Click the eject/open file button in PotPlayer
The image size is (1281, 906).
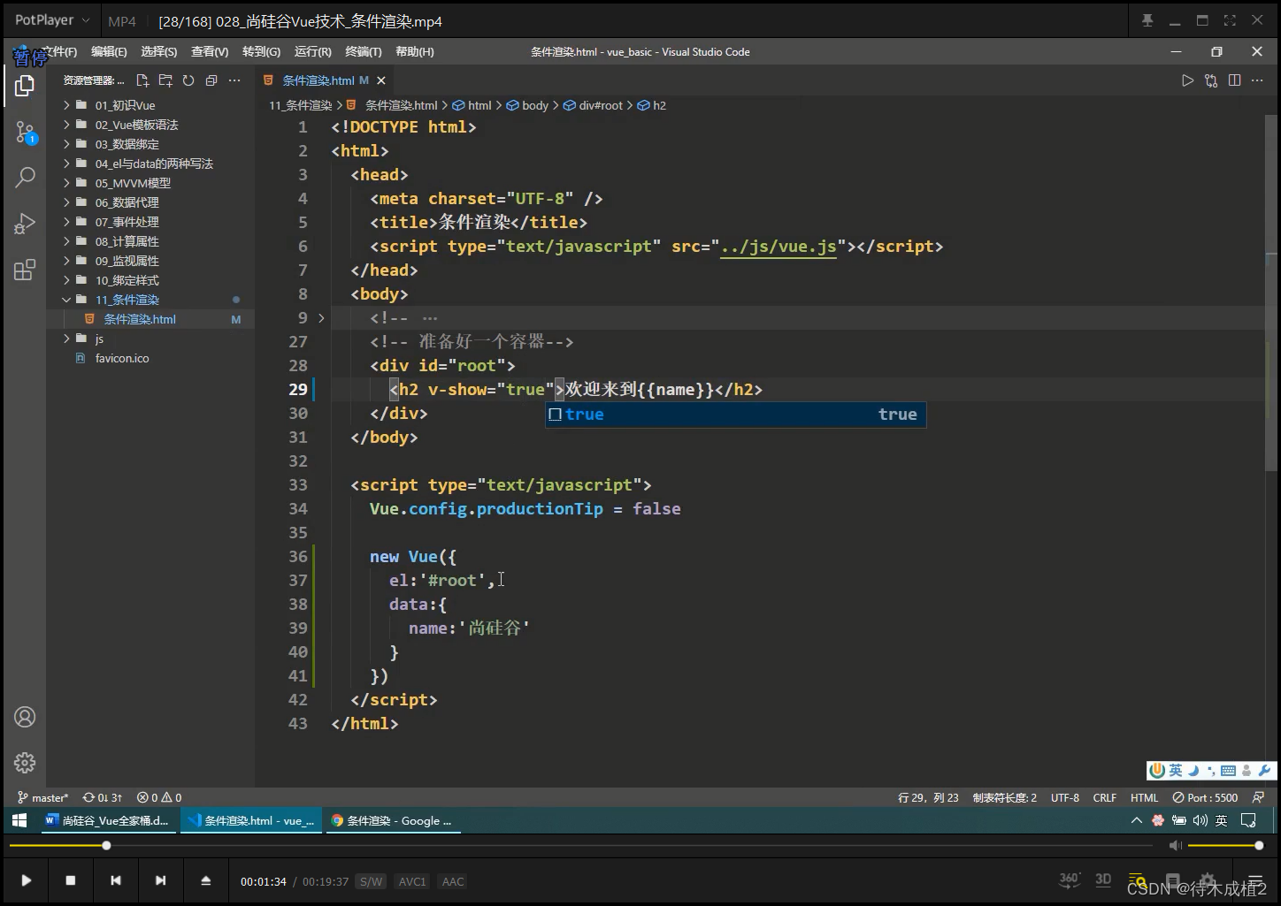[205, 880]
